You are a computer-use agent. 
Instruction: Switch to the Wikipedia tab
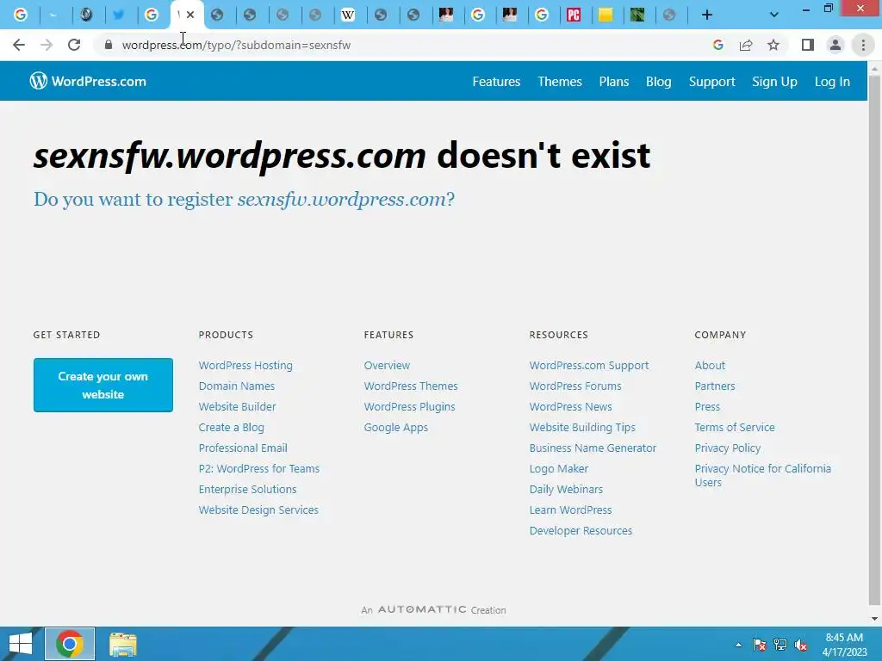[x=348, y=15]
